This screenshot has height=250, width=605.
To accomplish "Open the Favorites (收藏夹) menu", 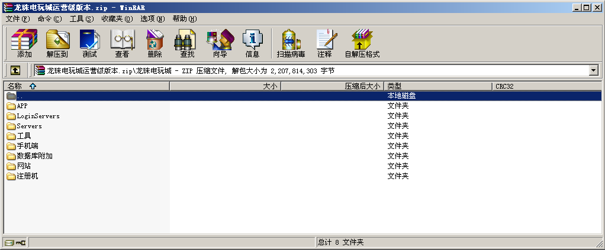I will [115, 19].
